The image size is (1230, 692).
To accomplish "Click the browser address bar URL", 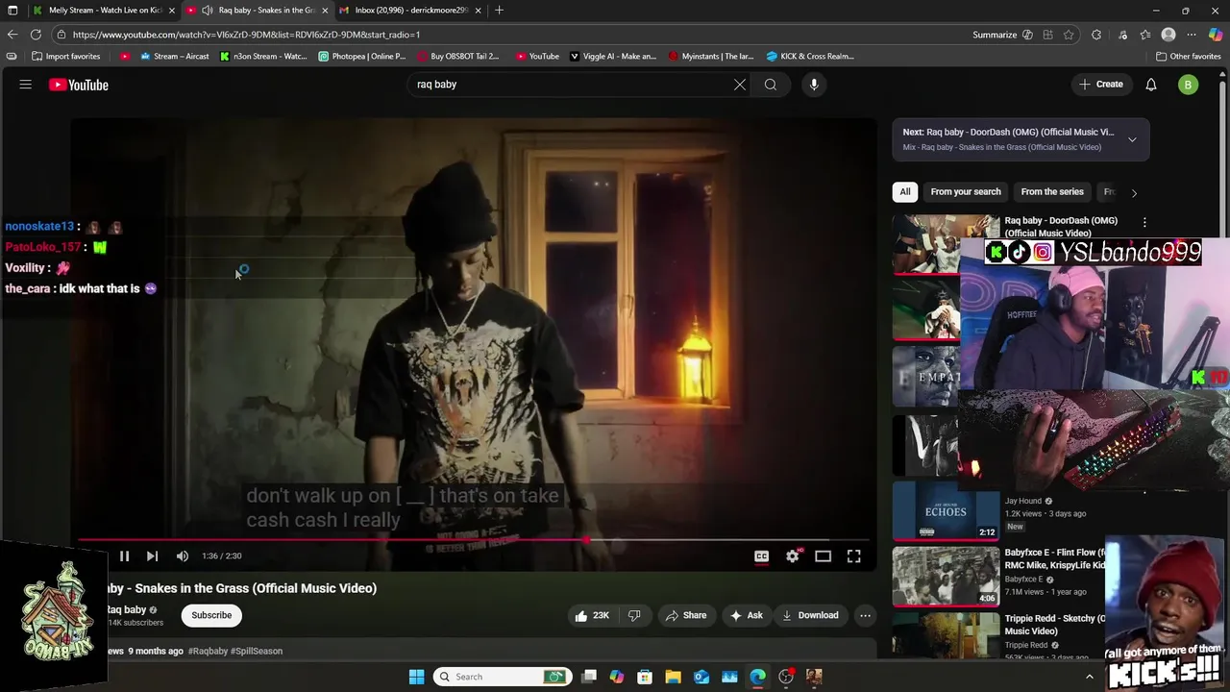I will point(246,35).
